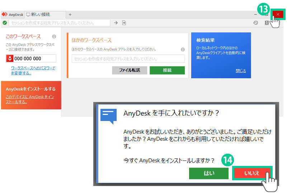Click the connect arrow next to the address bar
287x195 pixels.
pyautogui.click(x=116, y=23)
